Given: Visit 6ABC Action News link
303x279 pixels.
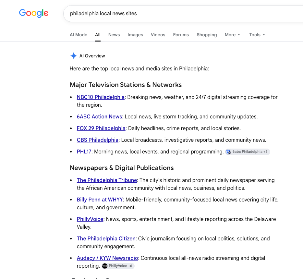Looking at the screenshot, I should (x=99, y=116).
